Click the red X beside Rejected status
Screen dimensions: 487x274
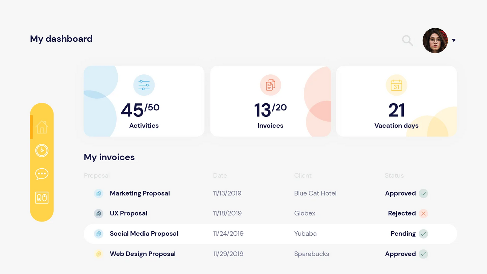coord(423,213)
